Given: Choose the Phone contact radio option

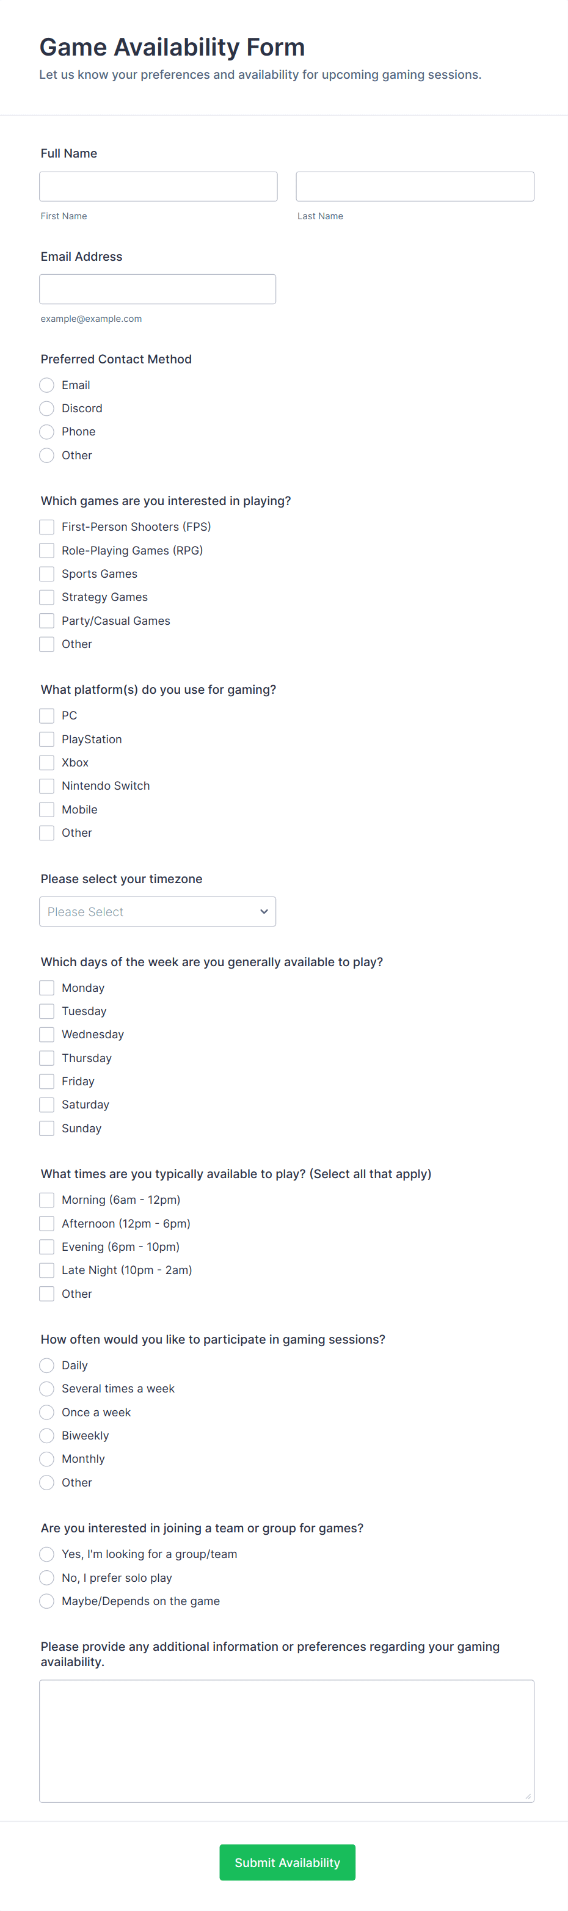Looking at the screenshot, I should 46,432.
